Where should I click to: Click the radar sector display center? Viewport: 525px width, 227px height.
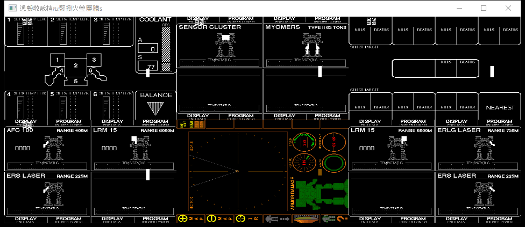(237, 171)
